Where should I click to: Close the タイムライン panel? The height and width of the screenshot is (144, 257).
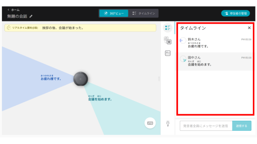point(249,28)
